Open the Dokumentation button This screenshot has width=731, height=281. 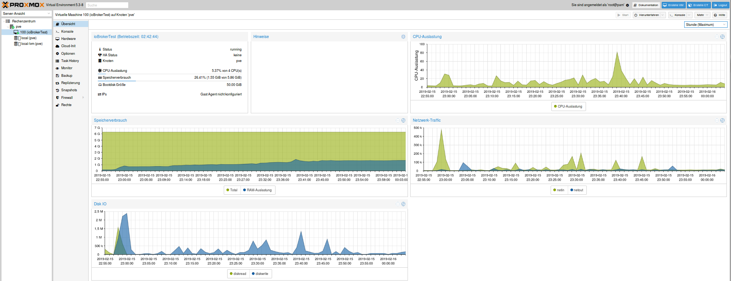pyautogui.click(x=646, y=5)
